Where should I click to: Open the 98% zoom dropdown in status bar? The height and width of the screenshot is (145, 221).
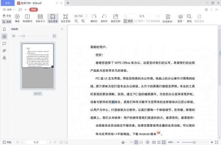pos(171,142)
